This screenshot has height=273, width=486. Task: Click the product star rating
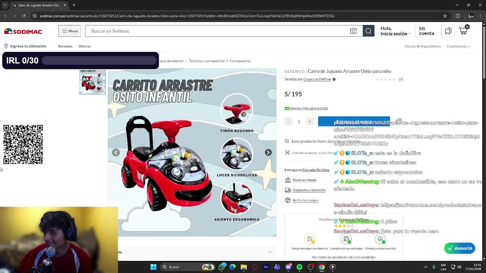(385, 79)
